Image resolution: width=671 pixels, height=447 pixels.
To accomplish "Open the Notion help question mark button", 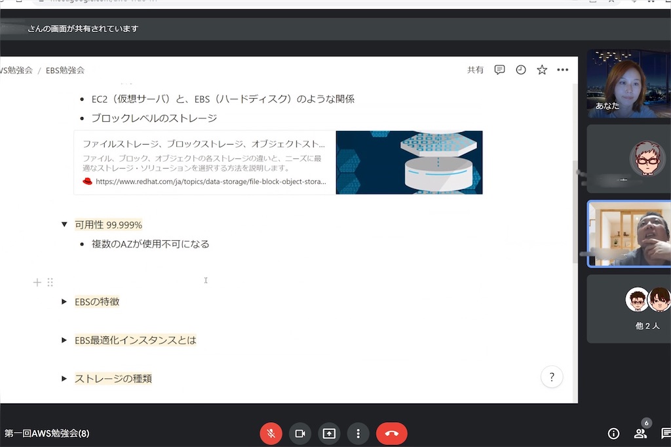I will [x=552, y=377].
